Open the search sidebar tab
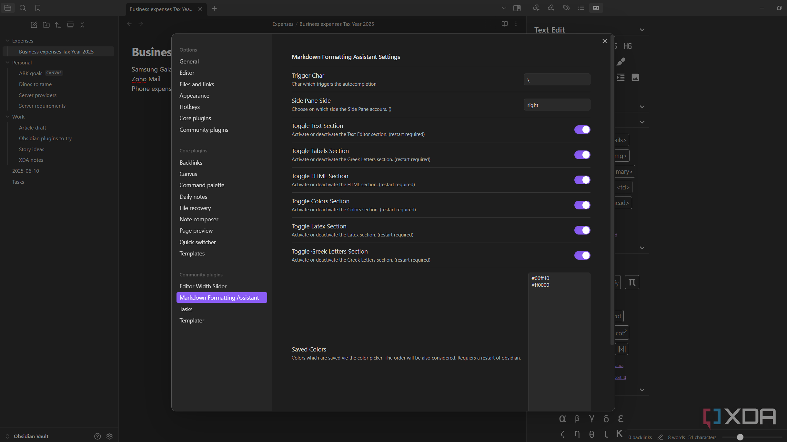 tap(23, 8)
